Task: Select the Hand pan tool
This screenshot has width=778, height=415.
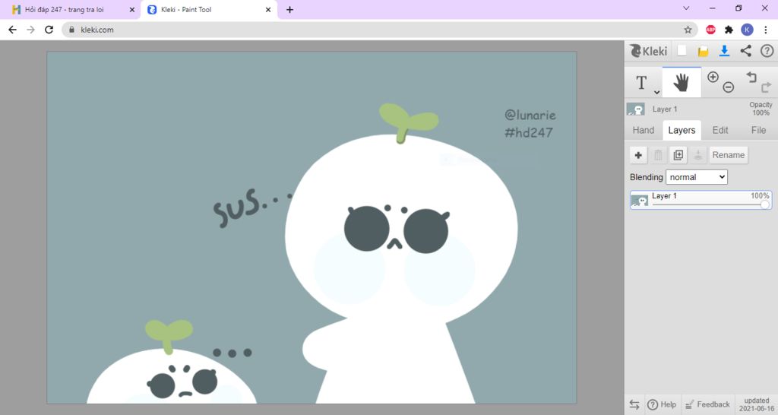Action: (682, 82)
